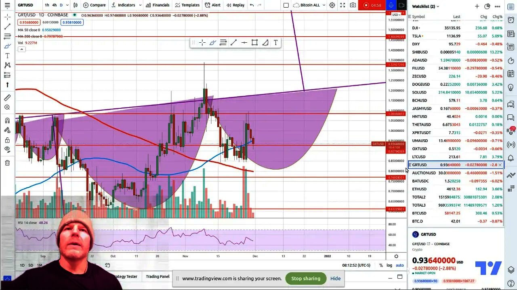Open the Indicators dialog
517x290 pixels.
tap(123, 5)
